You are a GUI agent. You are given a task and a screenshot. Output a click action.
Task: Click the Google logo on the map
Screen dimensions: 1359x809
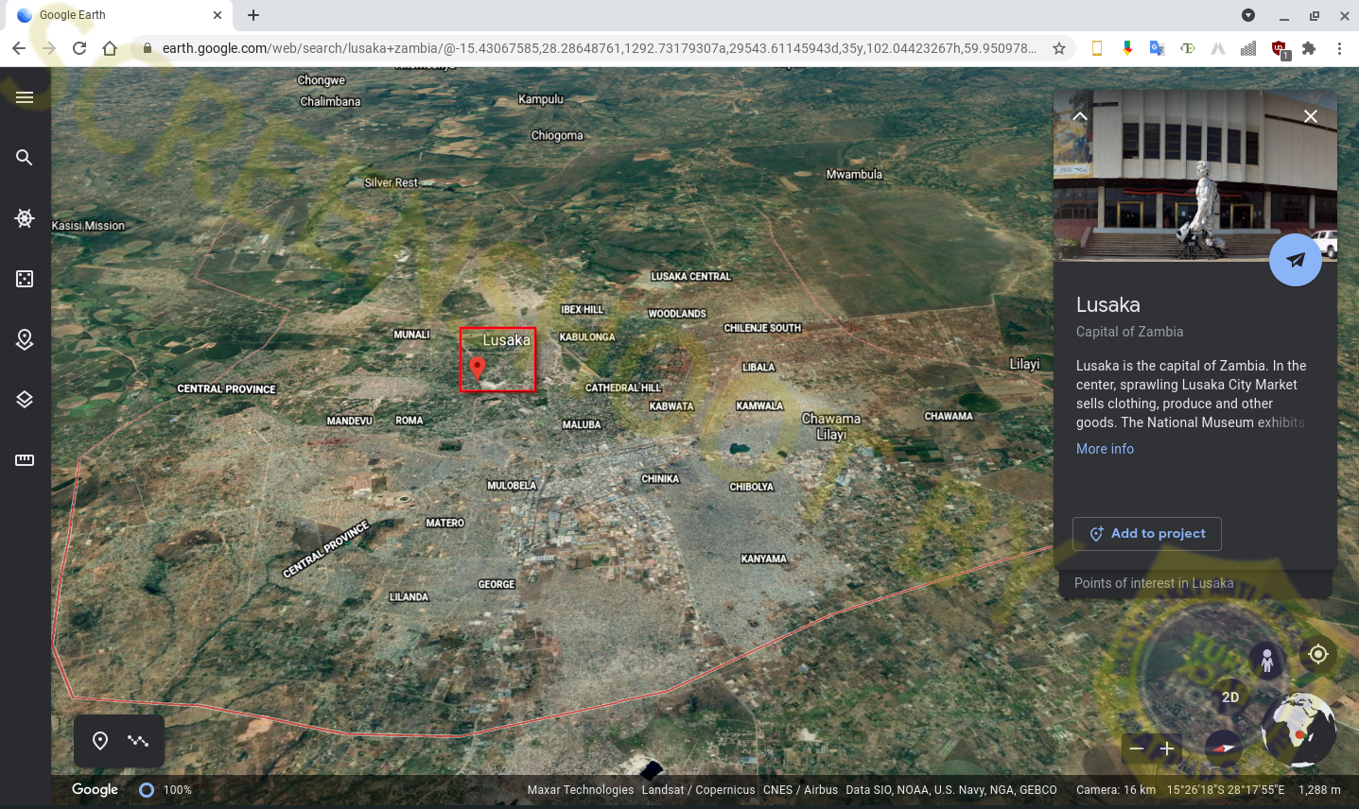point(95,789)
